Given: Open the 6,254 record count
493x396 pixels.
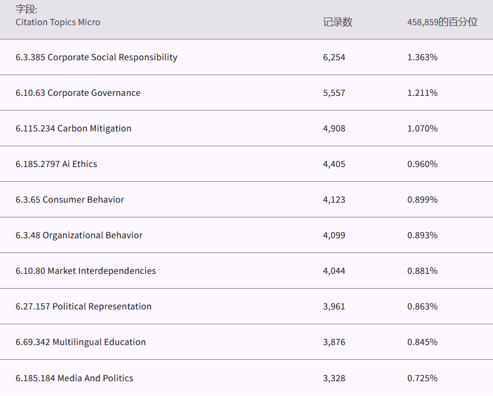Looking at the screenshot, I should click(334, 58).
